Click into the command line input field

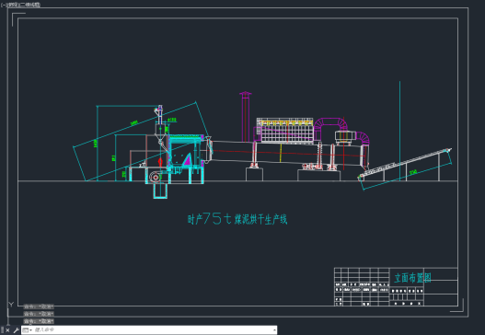[152, 330]
